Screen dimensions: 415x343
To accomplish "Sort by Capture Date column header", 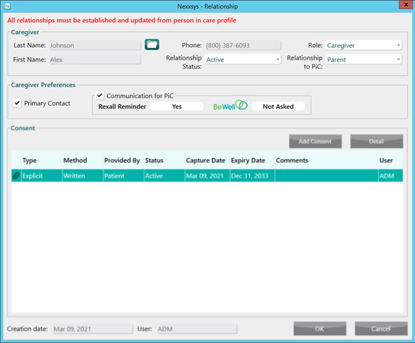I will point(205,160).
